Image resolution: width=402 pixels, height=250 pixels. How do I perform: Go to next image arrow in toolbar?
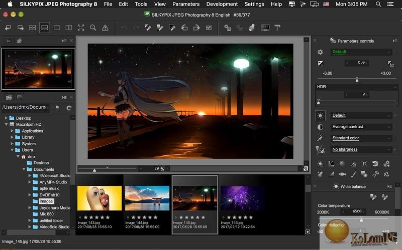[x=20, y=28]
